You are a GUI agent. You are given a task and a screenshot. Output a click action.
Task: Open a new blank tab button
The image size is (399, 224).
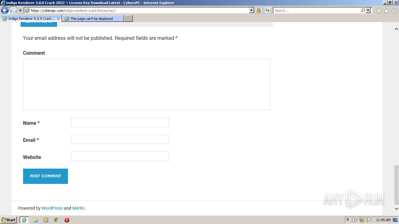(128, 19)
